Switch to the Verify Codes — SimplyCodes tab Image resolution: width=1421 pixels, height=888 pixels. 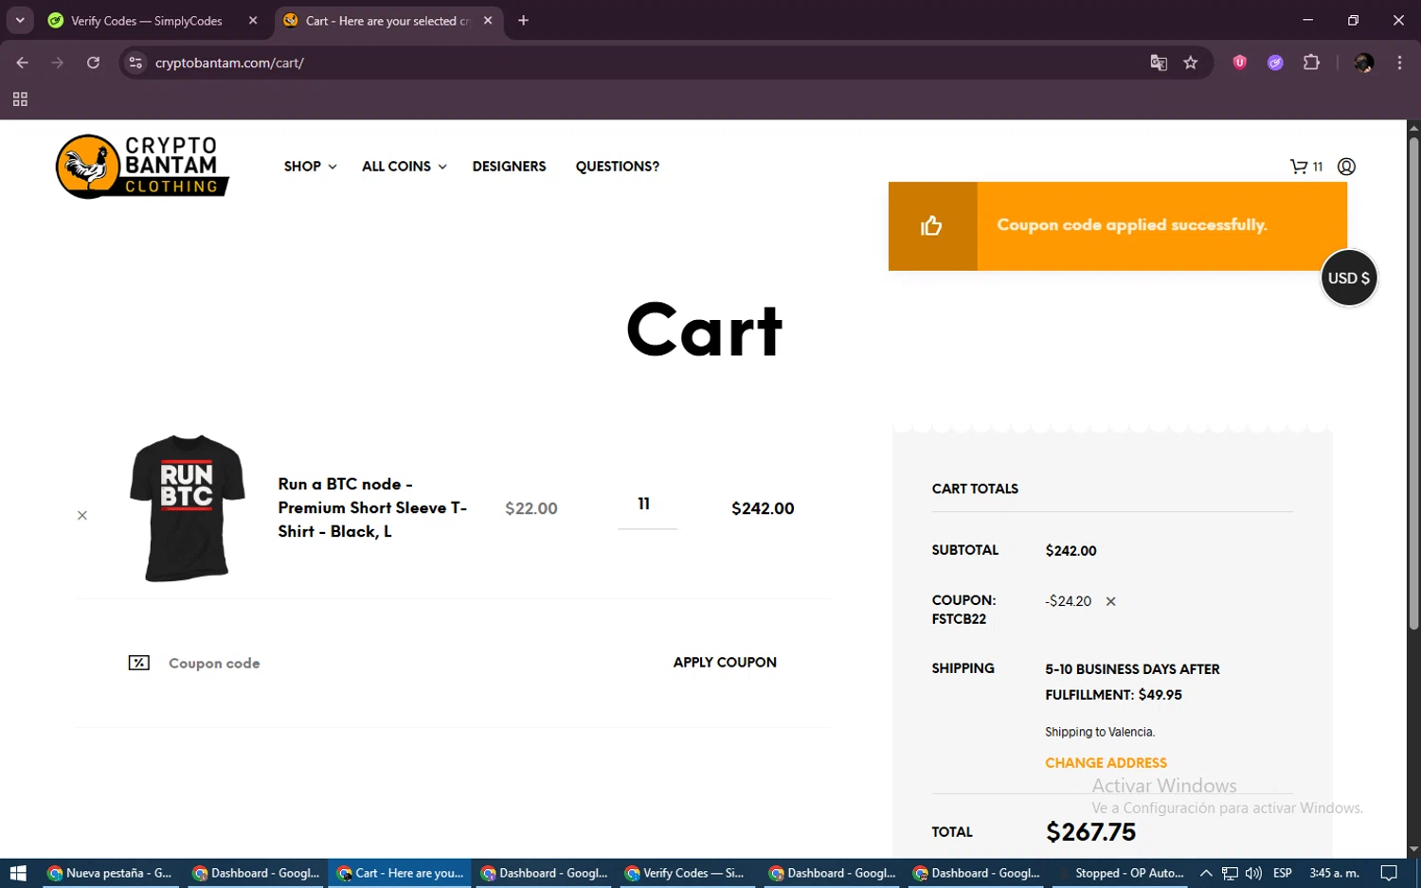point(147,21)
